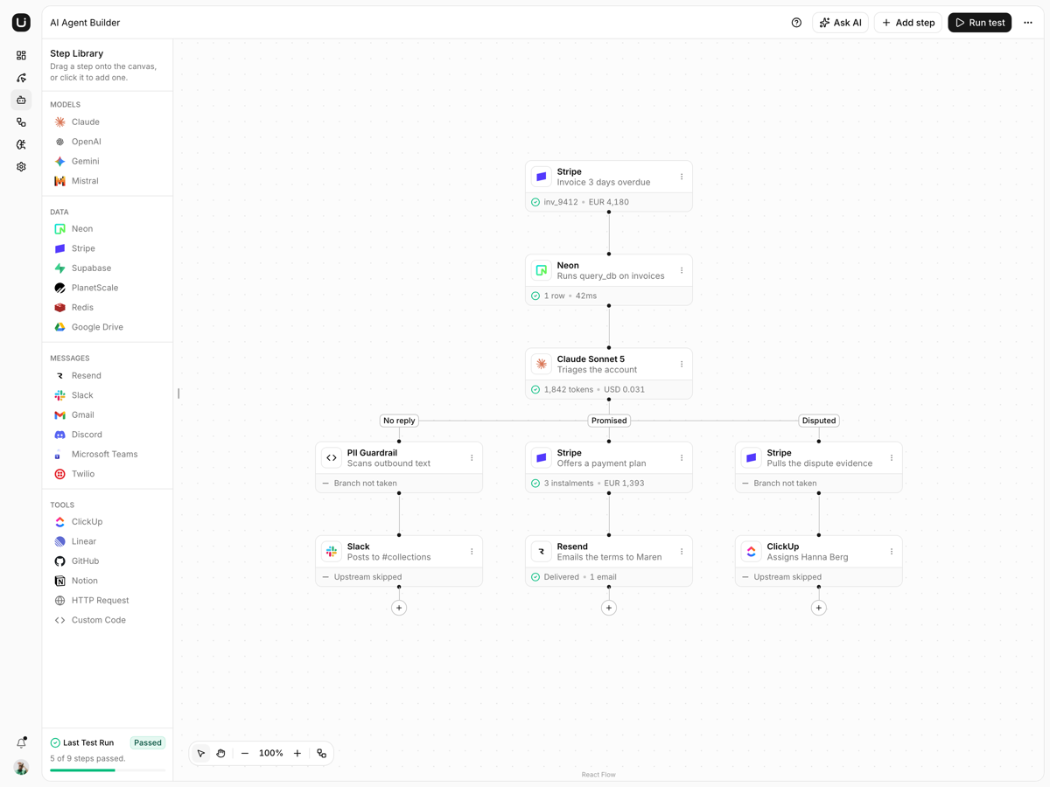Select the Slack 'Posts to #collections' node

click(399, 561)
